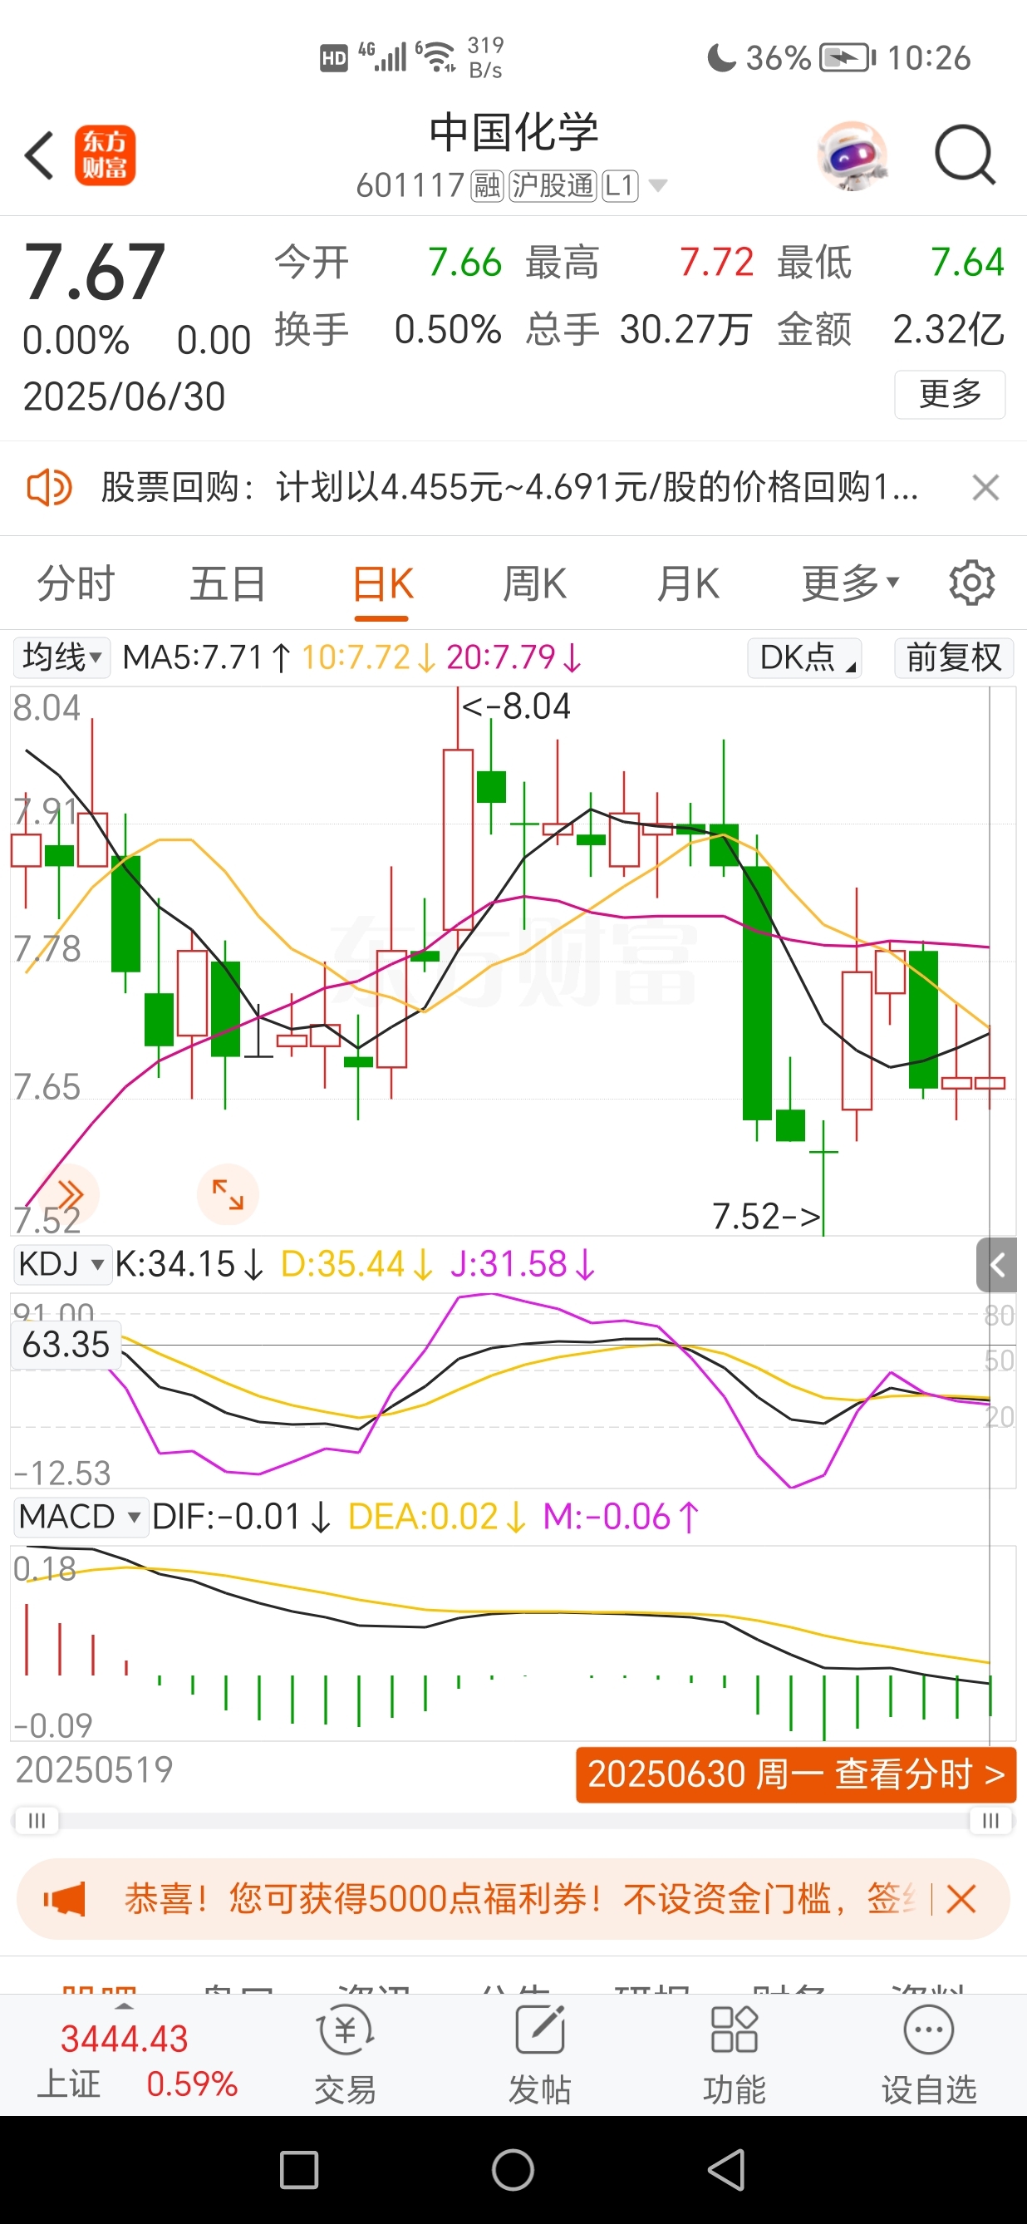Screen dimensions: 1027x2224
Task: Tap Android home circle button
Action: click(513, 2170)
